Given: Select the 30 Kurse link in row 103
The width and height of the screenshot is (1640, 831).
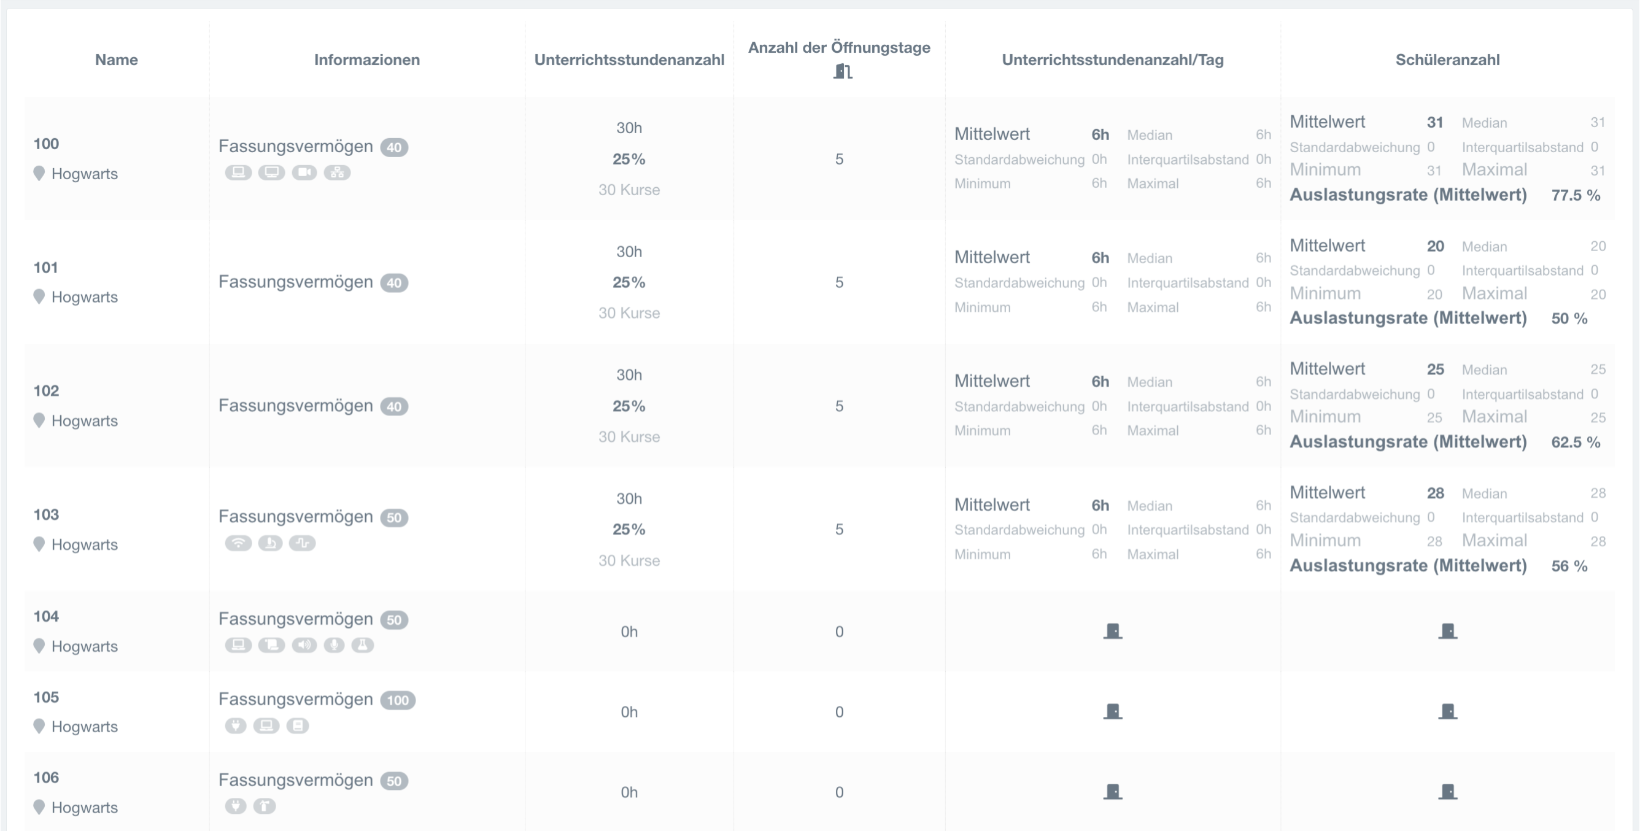Looking at the screenshot, I should coord(629,561).
